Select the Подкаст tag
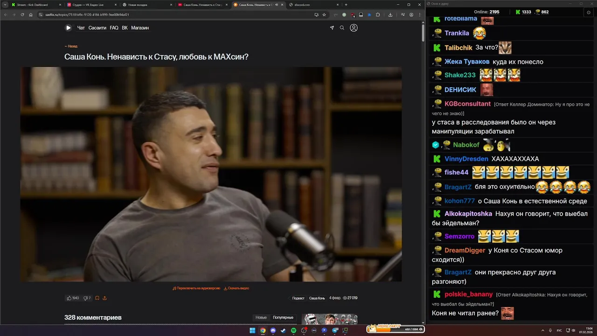 click(x=298, y=298)
